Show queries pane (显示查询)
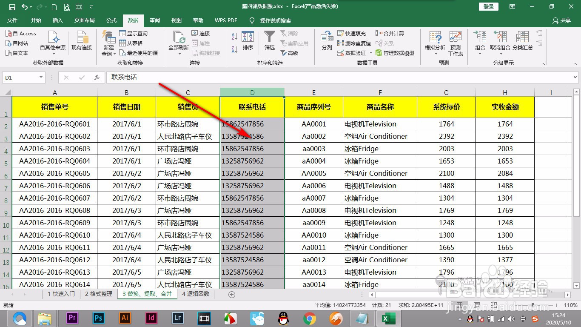Image resolution: width=581 pixels, height=327 pixels. tap(134, 33)
